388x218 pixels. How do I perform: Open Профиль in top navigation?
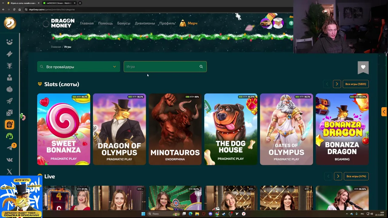[x=167, y=23]
